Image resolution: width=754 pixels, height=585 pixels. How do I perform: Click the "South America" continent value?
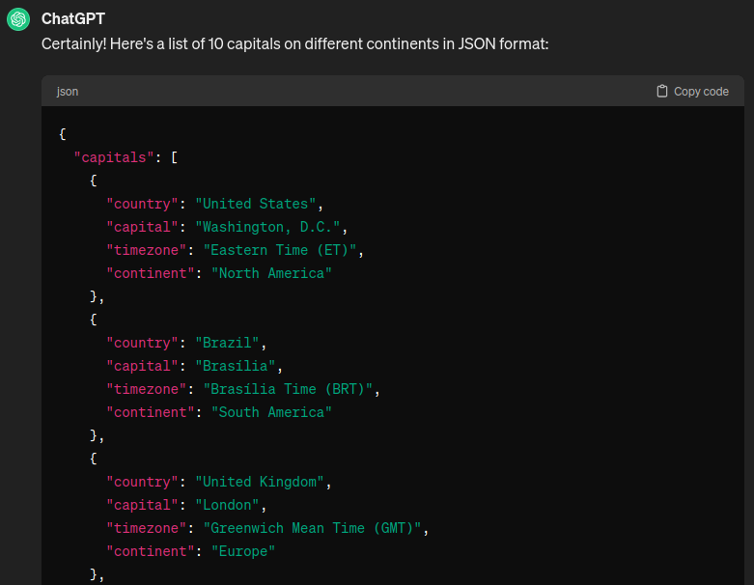tap(271, 412)
